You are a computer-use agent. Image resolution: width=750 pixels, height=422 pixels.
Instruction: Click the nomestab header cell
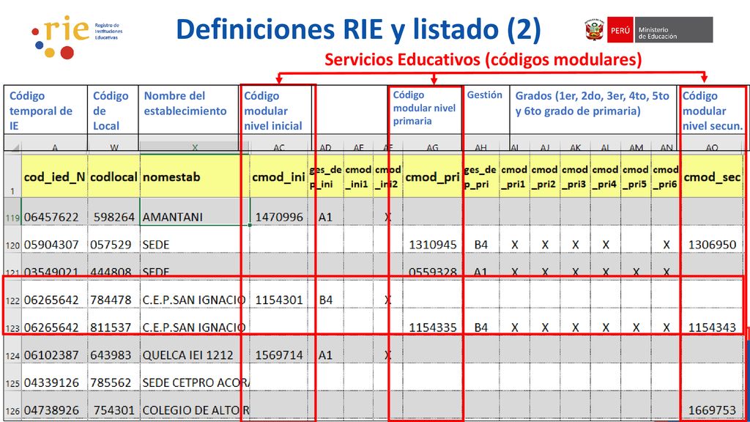pyautogui.click(x=195, y=177)
